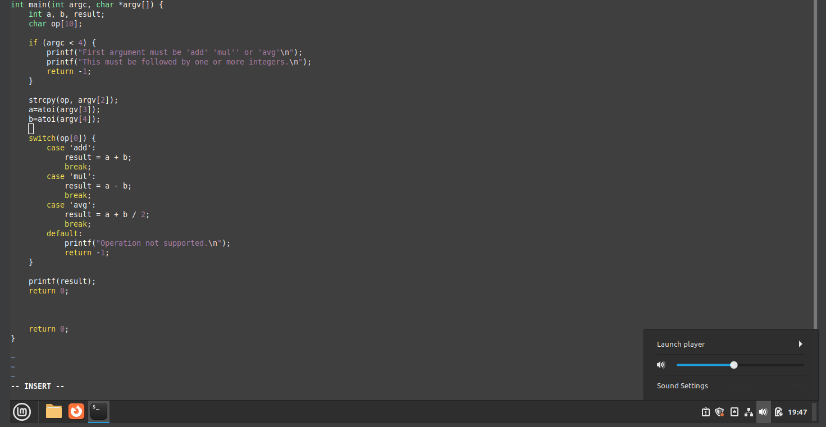Click the "b=atoi(argv[4]);" line

coord(65,119)
